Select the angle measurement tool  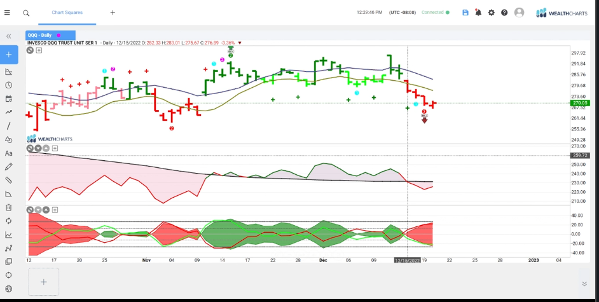pos(9,194)
